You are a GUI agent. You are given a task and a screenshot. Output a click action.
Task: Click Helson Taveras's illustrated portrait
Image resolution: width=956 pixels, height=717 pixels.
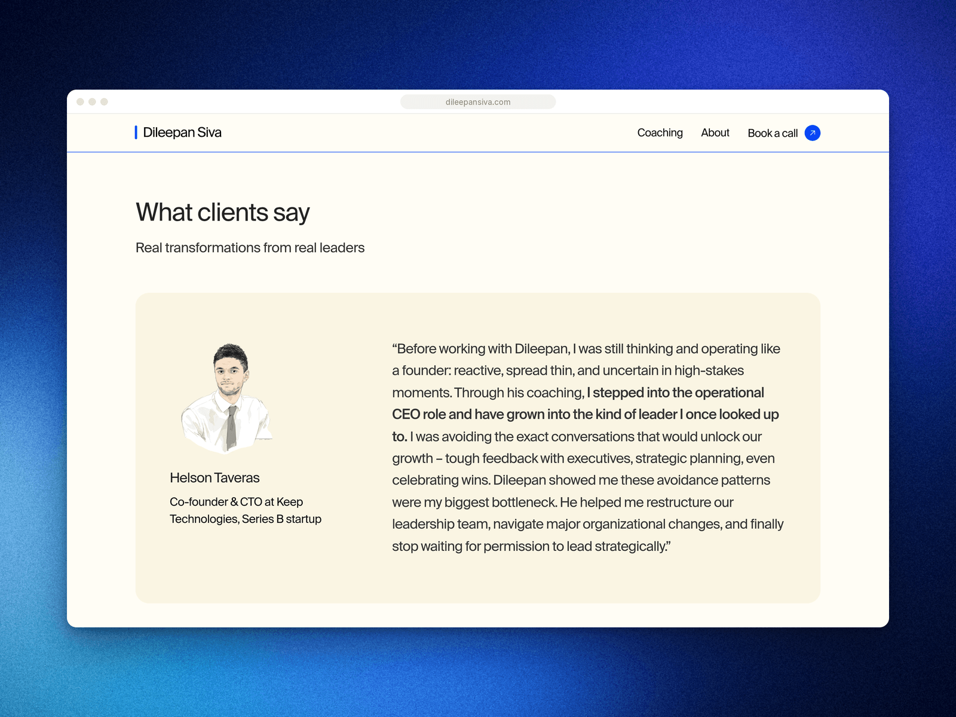pyautogui.click(x=227, y=398)
